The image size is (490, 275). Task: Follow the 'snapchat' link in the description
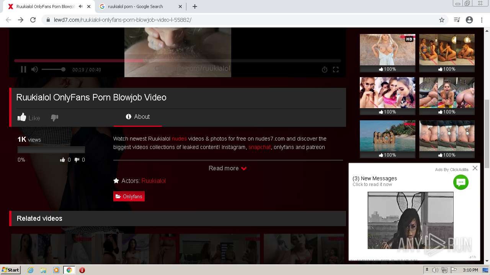coord(260,147)
